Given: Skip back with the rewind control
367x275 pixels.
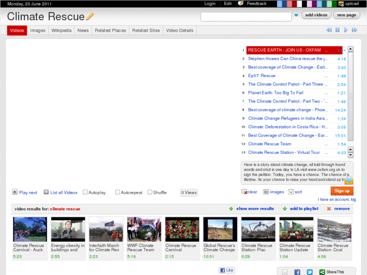Looking at the screenshot, I should point(329,30).
